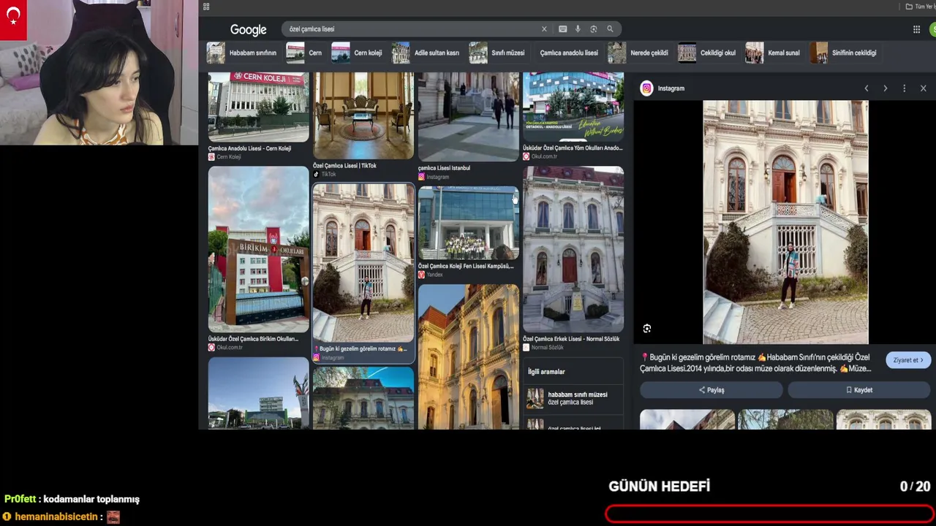Open the on-screen keyboard icon in search bar
The width and height of the screenshot is (936, 526).
562,29
